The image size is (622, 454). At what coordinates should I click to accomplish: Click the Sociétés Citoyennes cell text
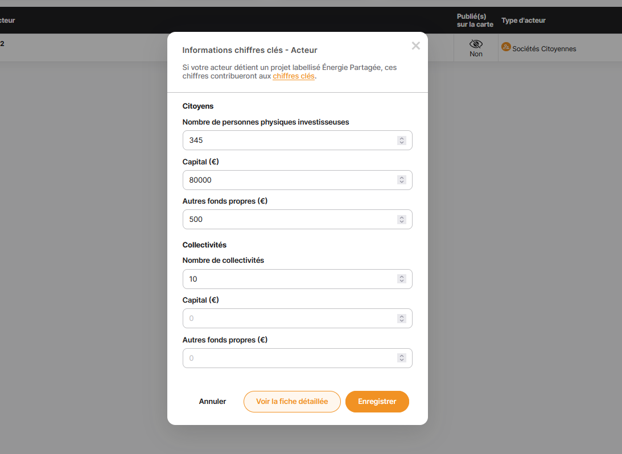point(544,49)
